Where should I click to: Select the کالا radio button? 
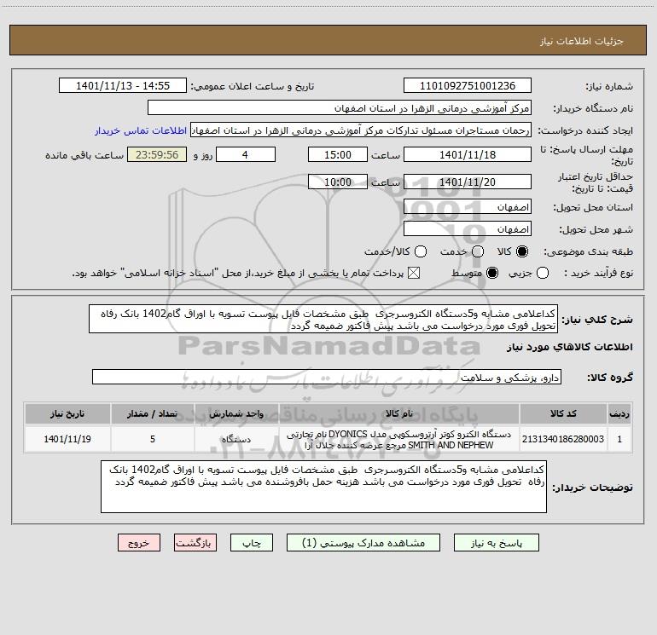click(522, 251)
